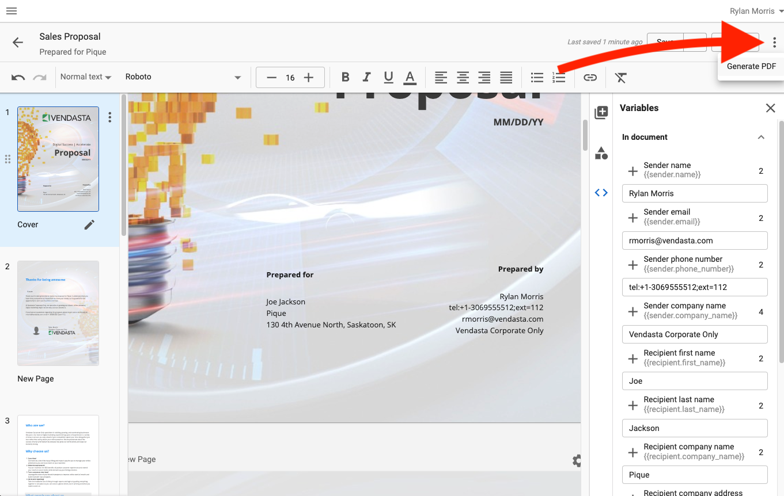Edit the Jackson last name field

point(695,428)
